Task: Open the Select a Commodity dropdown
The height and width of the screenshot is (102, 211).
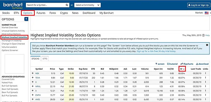Action: (88, 5)
